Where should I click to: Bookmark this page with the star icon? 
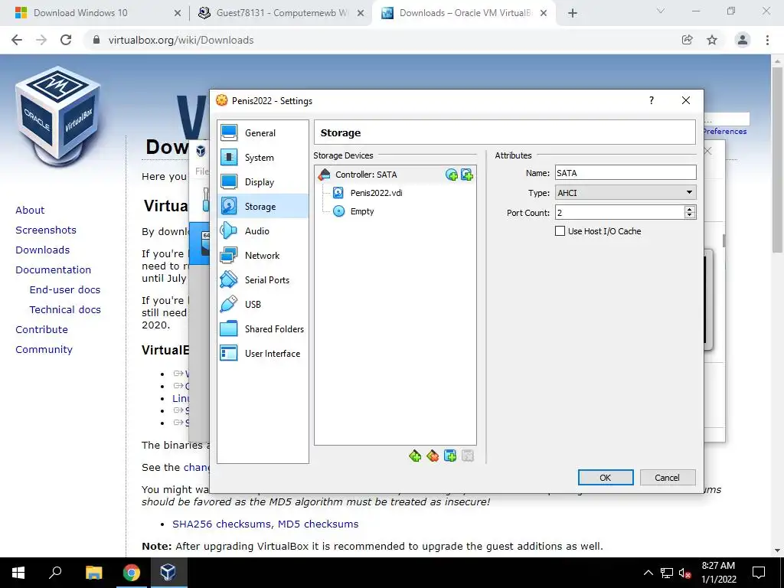[712, 40]
